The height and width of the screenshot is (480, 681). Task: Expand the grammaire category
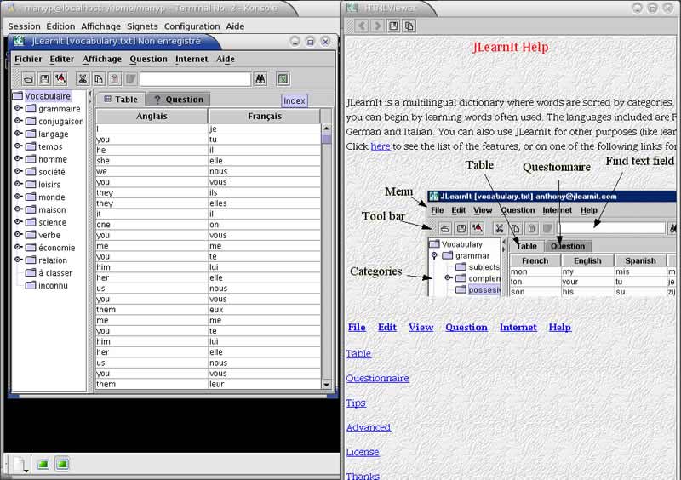[x=18, y=108]
